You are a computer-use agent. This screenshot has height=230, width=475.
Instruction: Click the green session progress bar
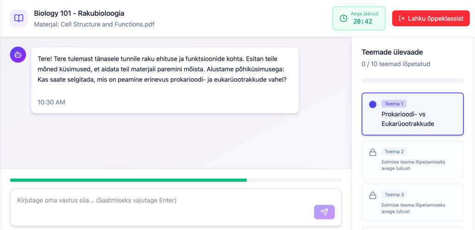pyautogui.click(x=128, y=180)
